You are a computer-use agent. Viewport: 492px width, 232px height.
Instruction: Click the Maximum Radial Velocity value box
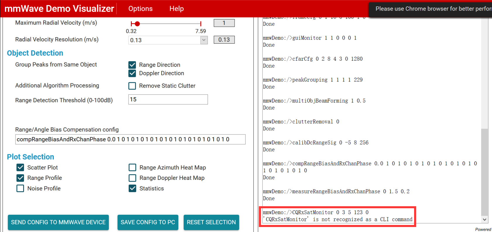click(224, 23)
